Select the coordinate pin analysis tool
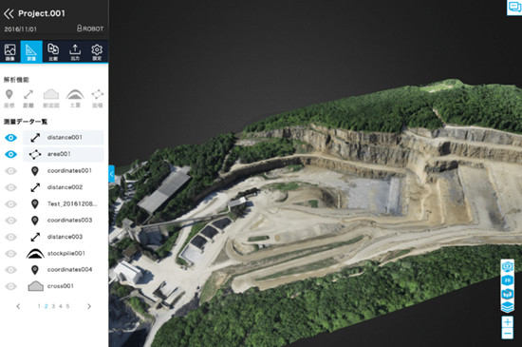The image size is (522, 347). 9,98
